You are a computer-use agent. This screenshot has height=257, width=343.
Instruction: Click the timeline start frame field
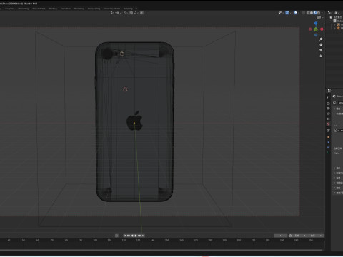click(x=299, y=236)
